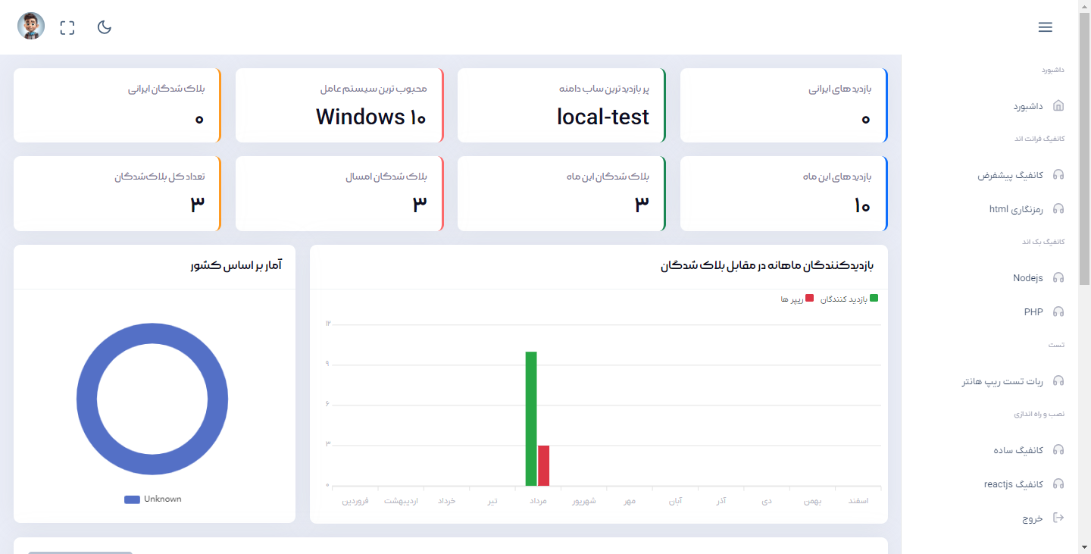Toggle dark mode with the moon icon
Viewport: 1091px width, 554px height.
[105, 27]
